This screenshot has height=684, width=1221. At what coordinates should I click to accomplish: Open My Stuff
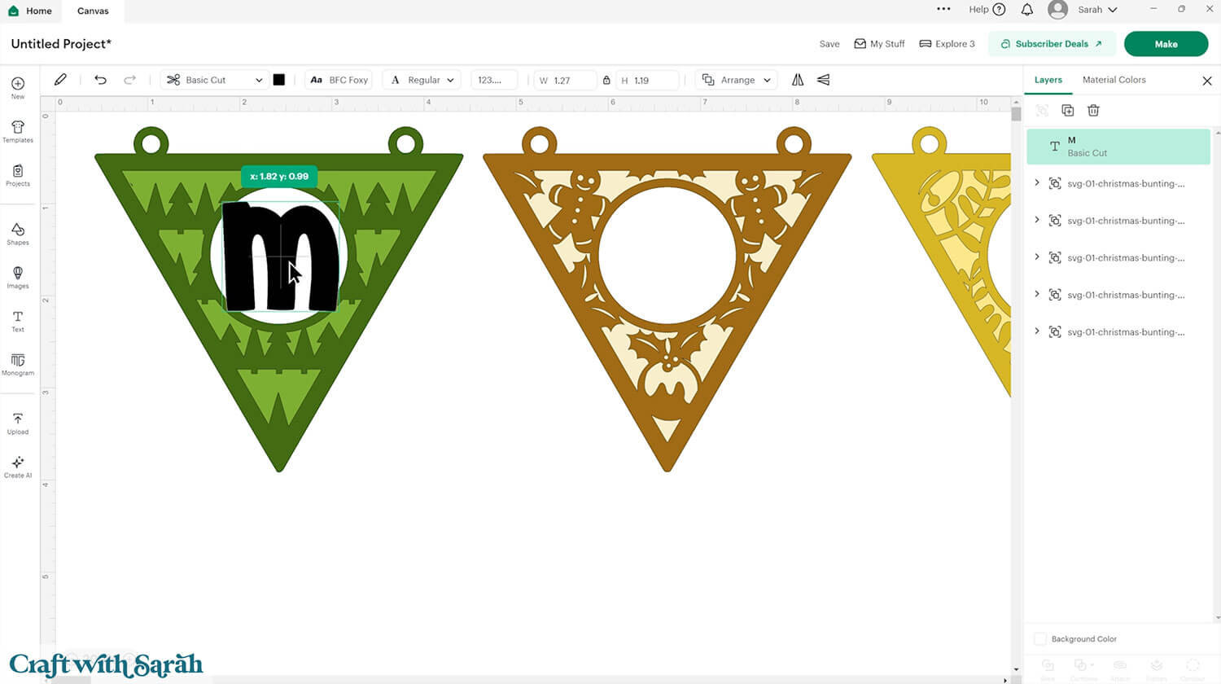pos(879,43)
